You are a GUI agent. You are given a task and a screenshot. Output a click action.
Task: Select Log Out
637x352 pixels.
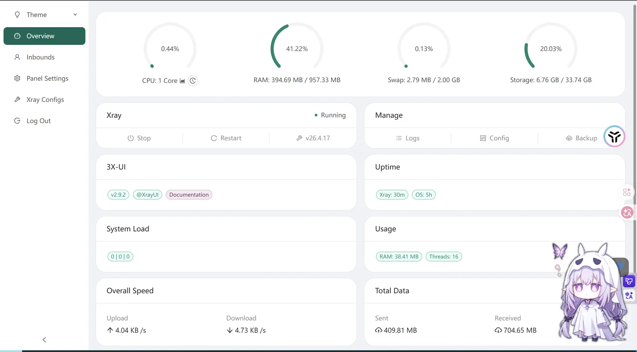(x=44, y=121)
